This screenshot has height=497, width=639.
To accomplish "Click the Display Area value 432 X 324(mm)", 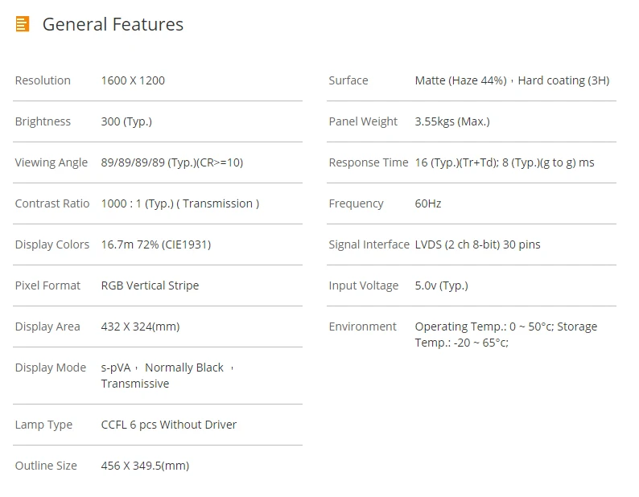I will click(141, 327).
